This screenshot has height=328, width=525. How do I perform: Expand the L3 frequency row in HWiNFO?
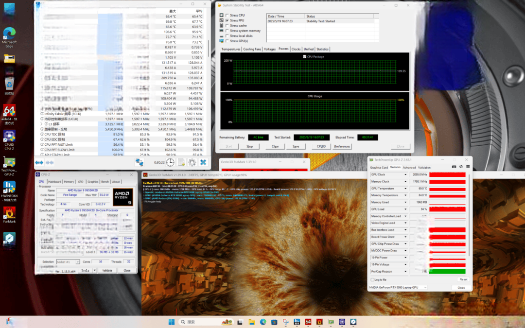click(41, 124)
